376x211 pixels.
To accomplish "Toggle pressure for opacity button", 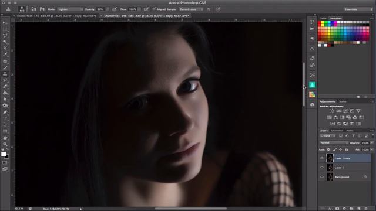I will tap(115, 9).
